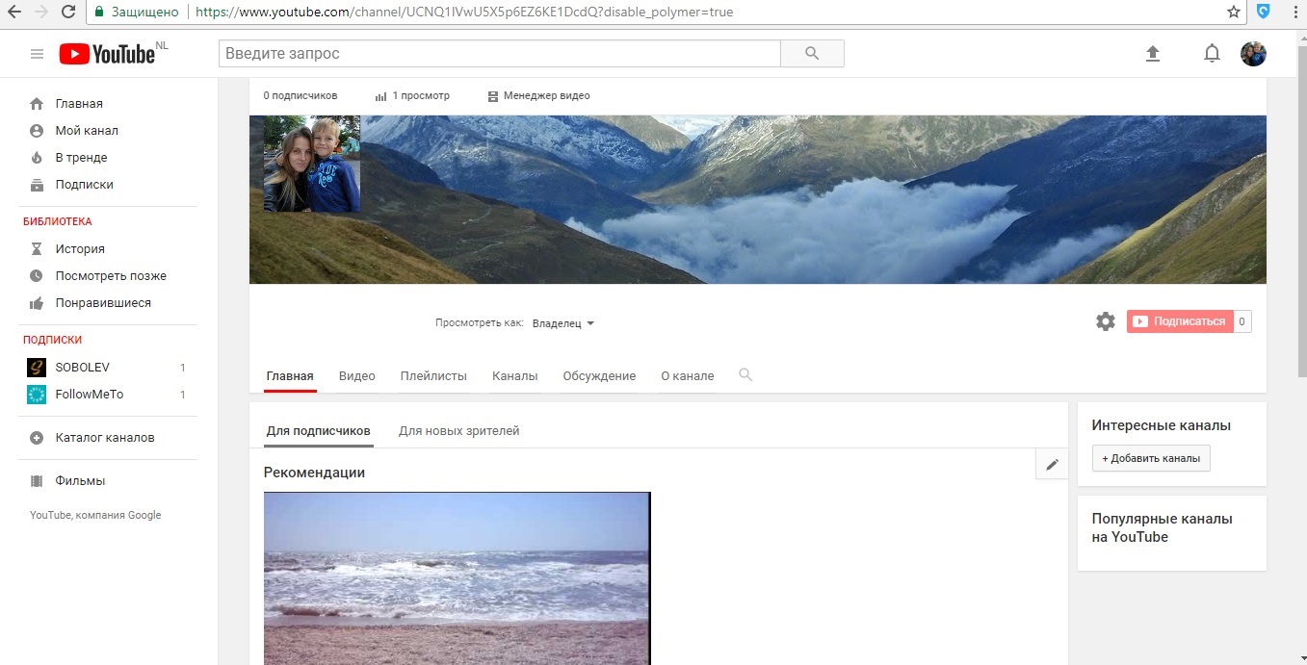The width and height of the screenshot is (1307, 665).
Task: Switch to the Видео channel tab
Action: pyautogui.click(x=357, y=376)
